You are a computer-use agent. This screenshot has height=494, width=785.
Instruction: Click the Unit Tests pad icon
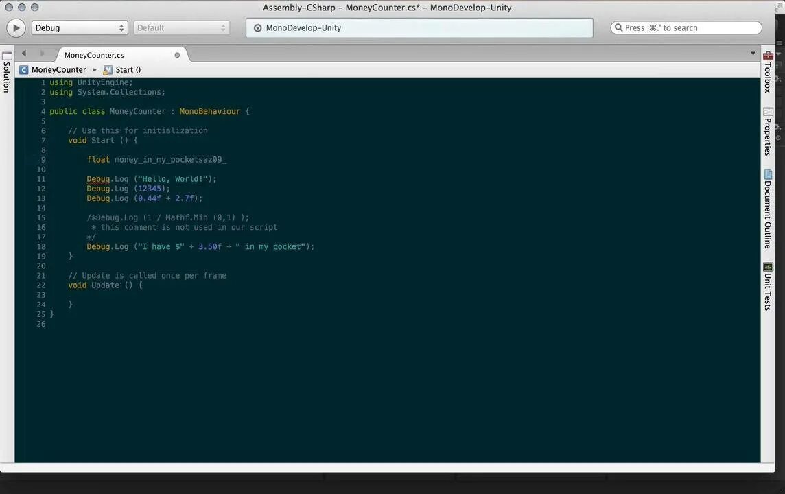(x=768, y=267)
